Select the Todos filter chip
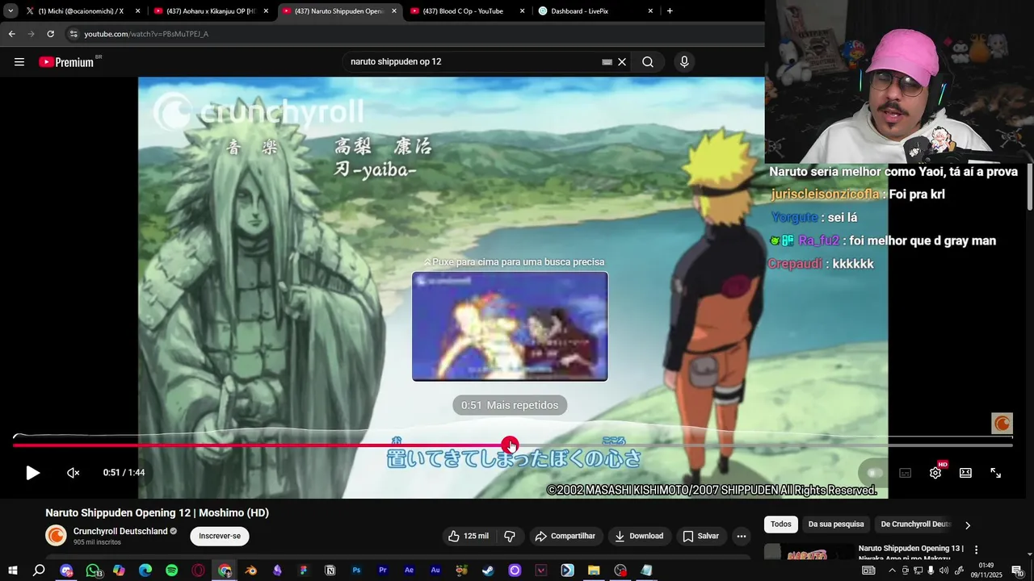1034x581 pixels. click(781, 525)
